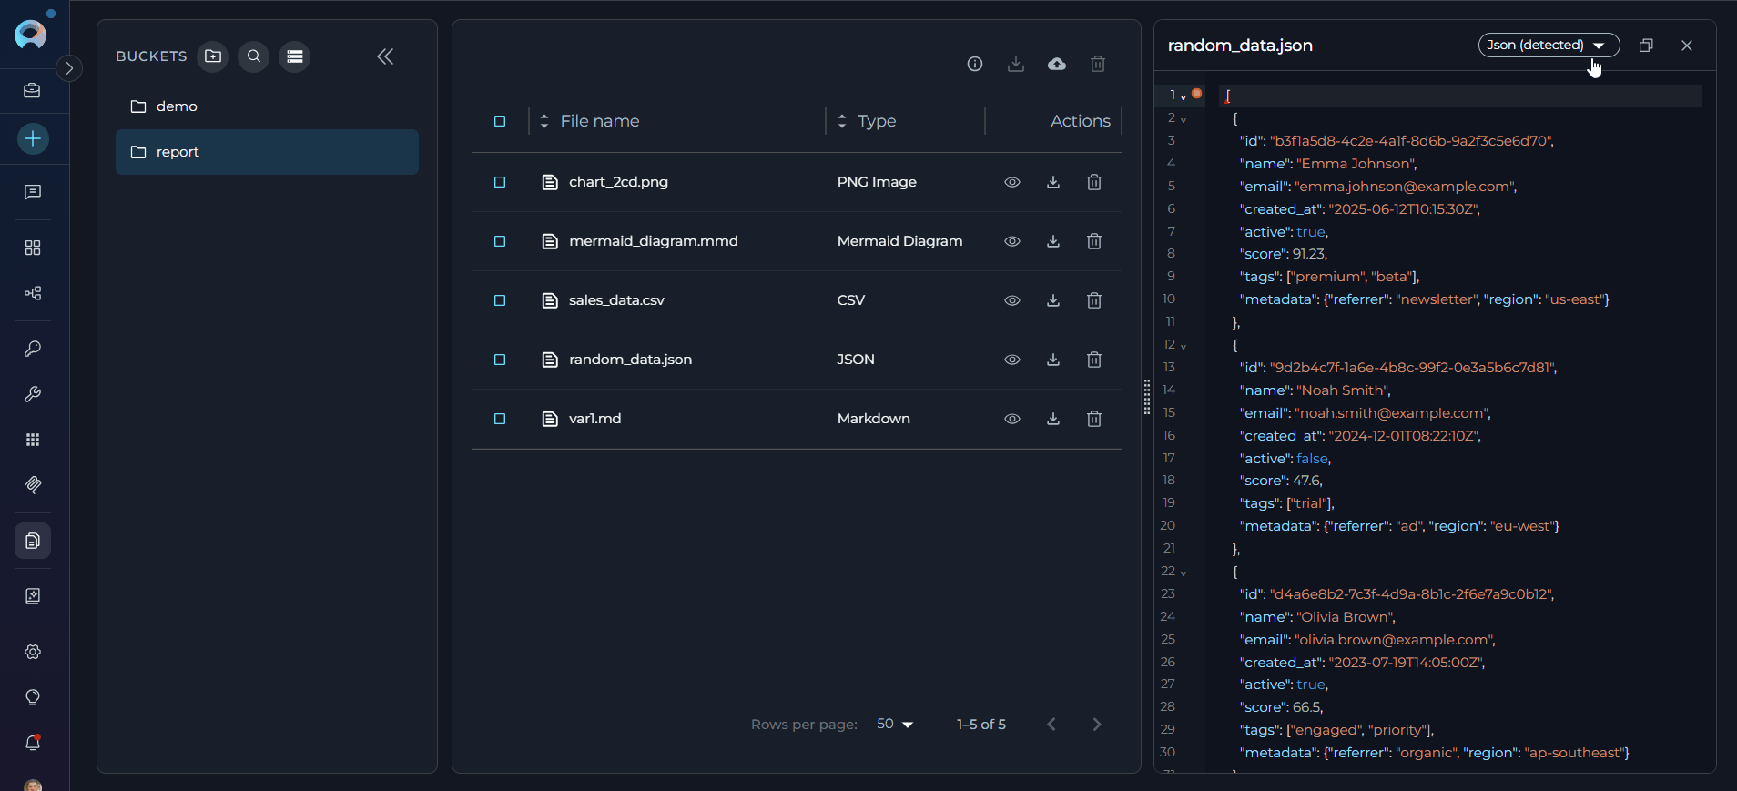
Task: Delete the chart_2cd.png file
Action: tap(1094, 182)
